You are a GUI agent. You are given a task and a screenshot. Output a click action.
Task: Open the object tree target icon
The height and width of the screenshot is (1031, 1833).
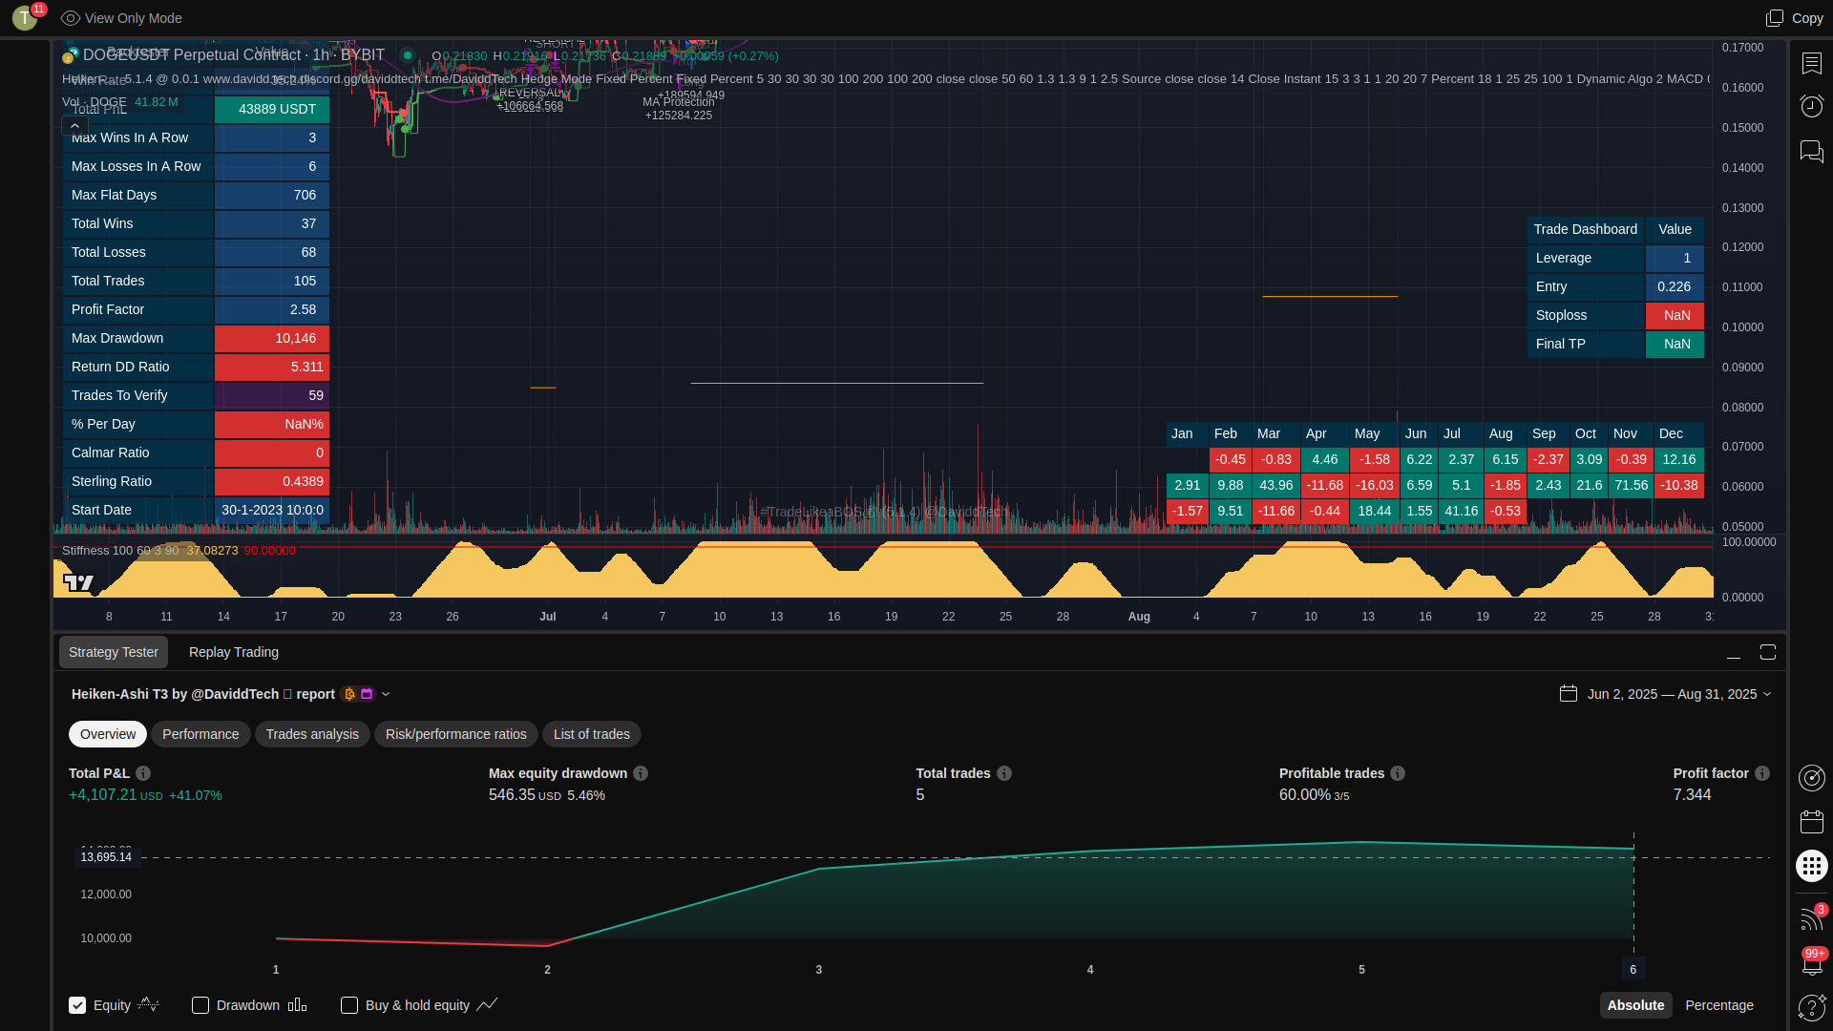[1811, 778]
